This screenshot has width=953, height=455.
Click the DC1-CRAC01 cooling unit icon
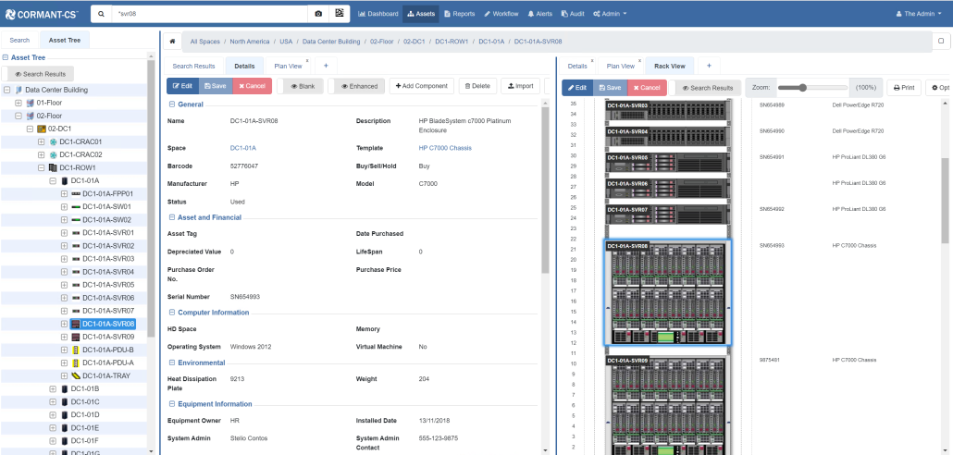[x=54, y=141]
